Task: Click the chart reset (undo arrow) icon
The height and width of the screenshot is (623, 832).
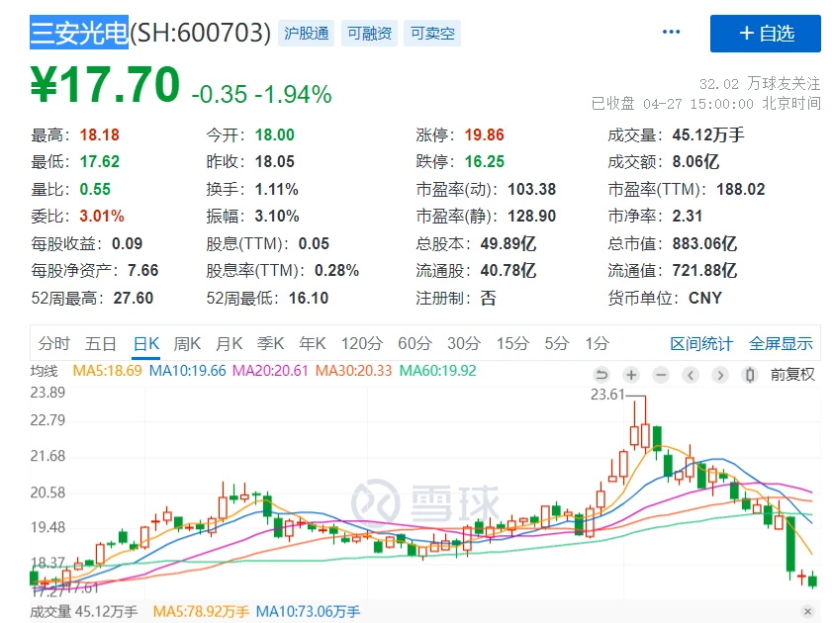Action: click(x=601, y=375)
